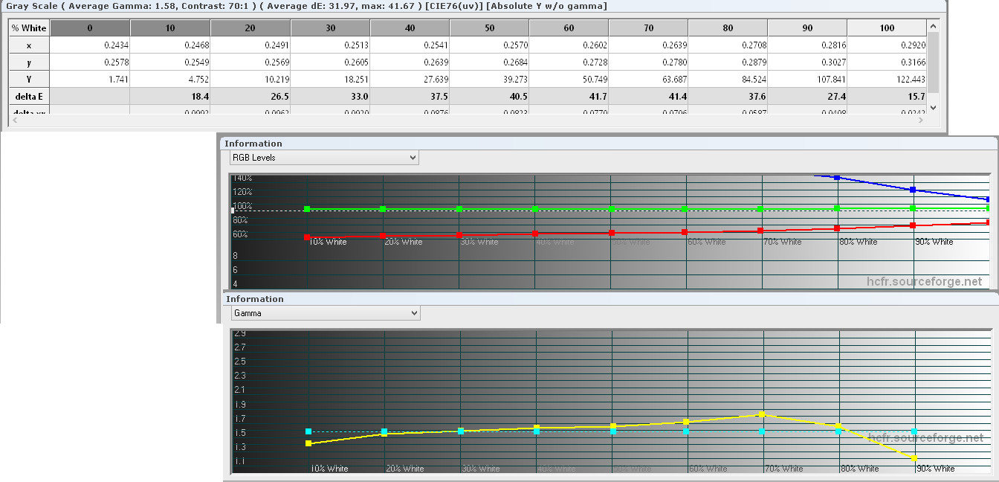The height and width of the screenshot is (482, 999).
Task: Select the 50 column header in grayscale table
Action: click(489, 28)
